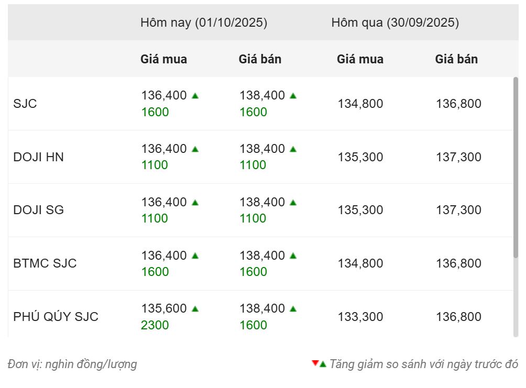The width and height of the screenshot is (526, 388).
Task: Click the up arrow beside DOJI HN buy price
Action: pos(195,149)
